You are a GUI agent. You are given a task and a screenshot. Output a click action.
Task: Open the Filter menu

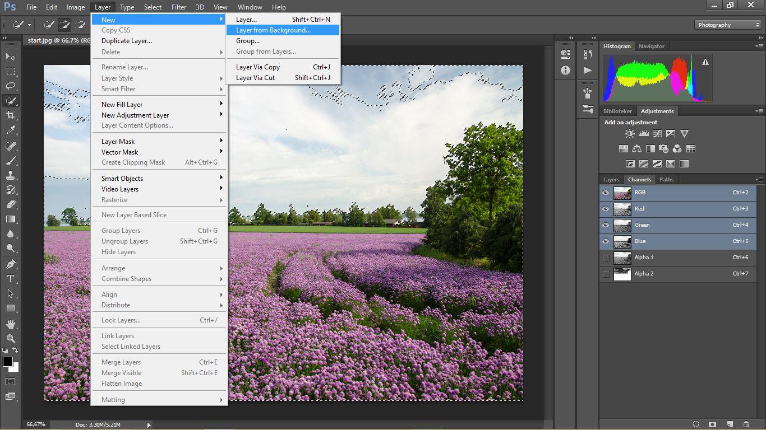[179, 7]
